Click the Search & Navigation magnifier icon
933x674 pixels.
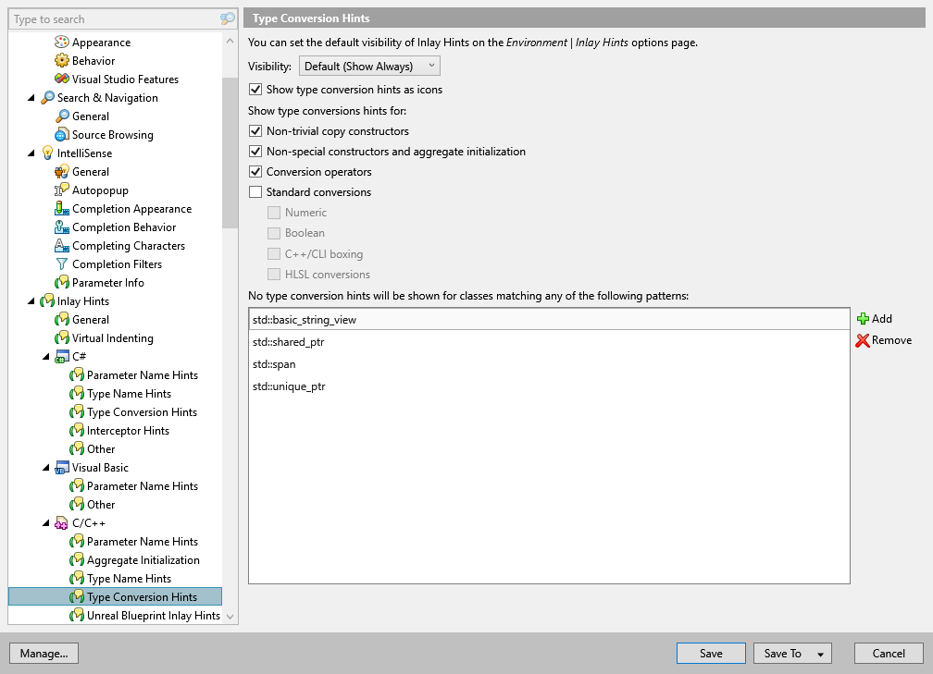pos(47,97)
